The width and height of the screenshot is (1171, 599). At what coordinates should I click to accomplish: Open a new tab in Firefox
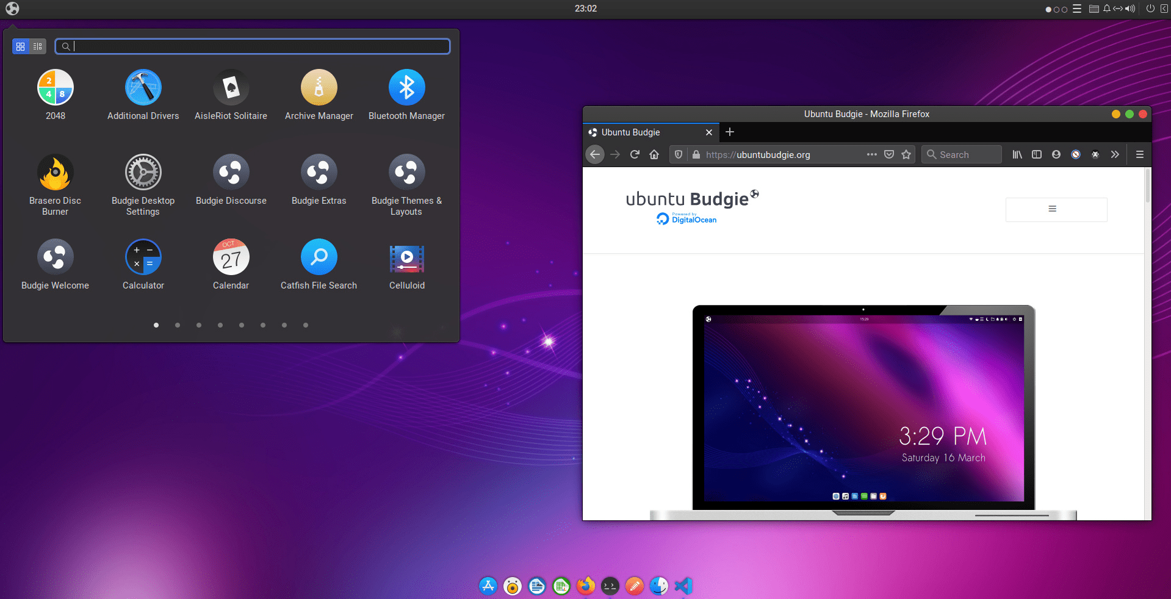coord(730,132)
